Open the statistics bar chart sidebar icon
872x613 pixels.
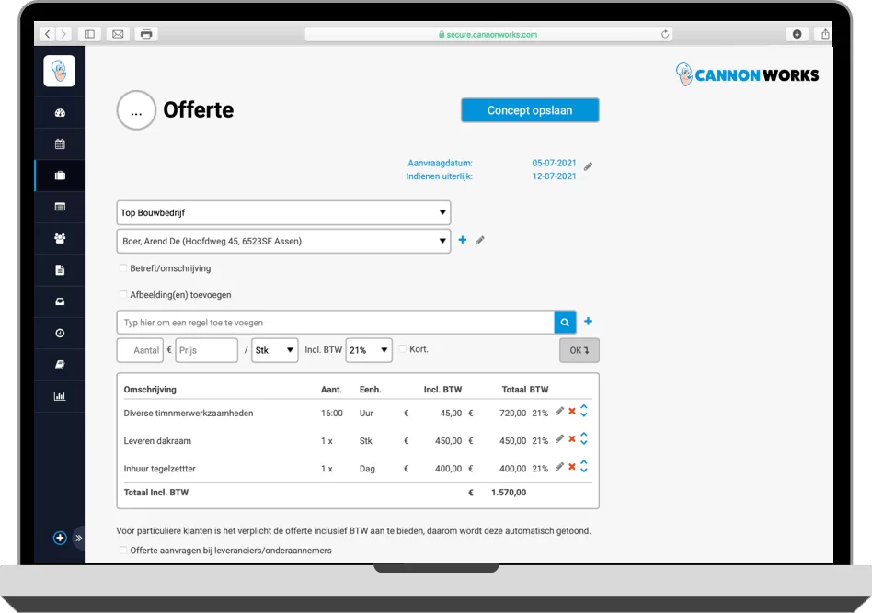60,396
